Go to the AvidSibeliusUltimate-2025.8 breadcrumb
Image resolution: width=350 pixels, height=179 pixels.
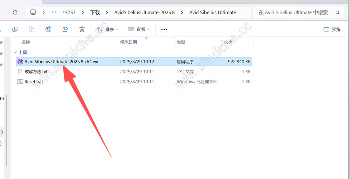145,13
